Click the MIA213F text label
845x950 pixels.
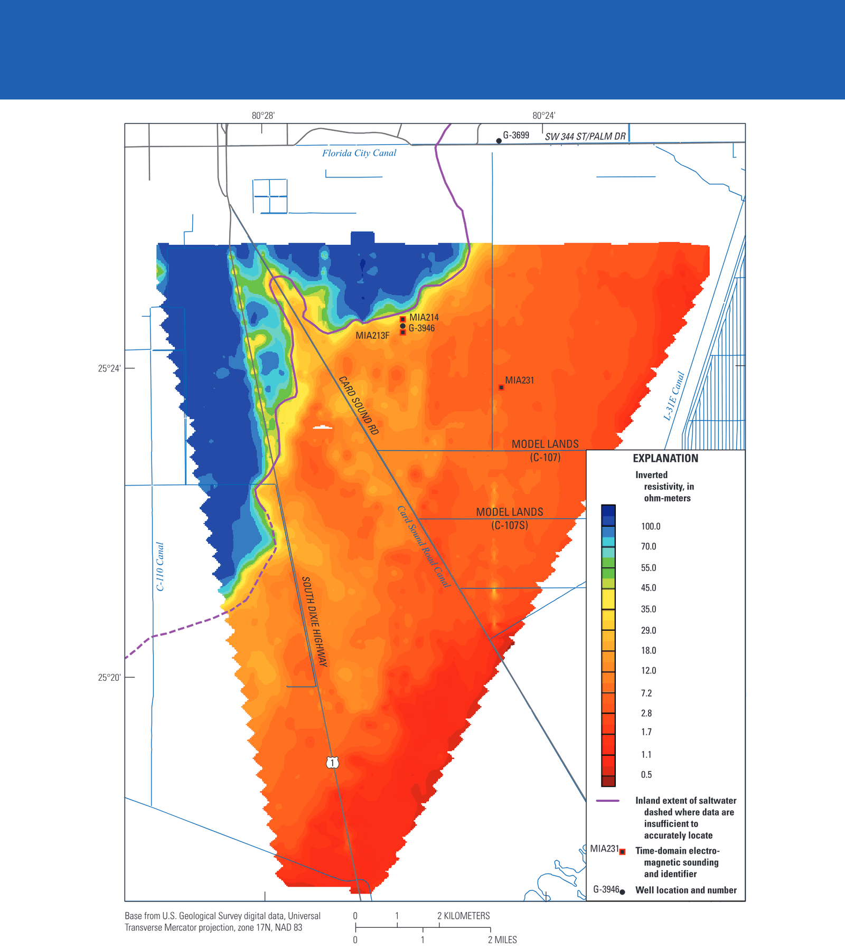(372, 336)
